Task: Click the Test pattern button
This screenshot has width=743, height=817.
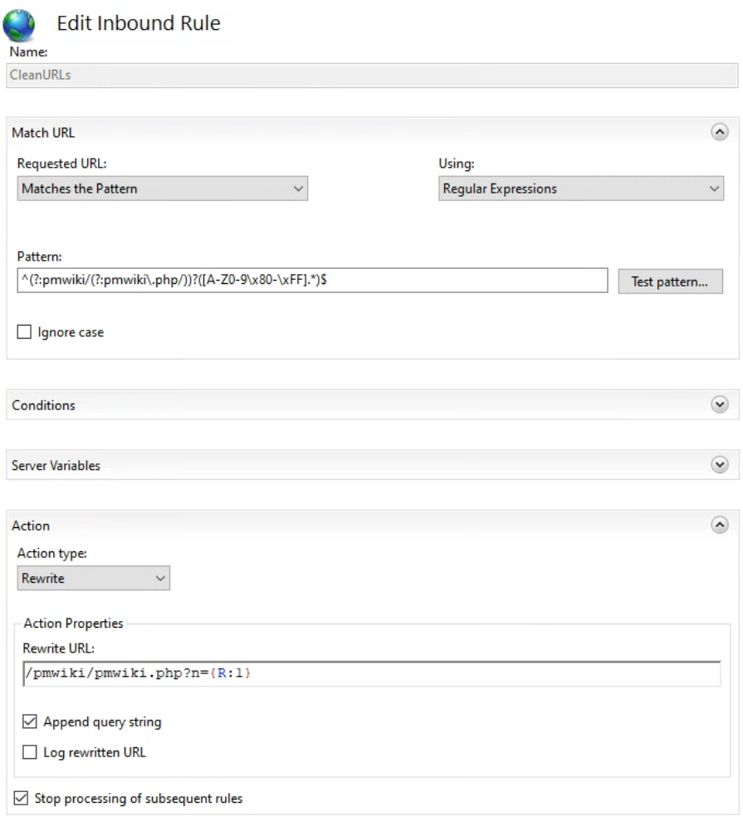Action: pyautogui.click(x=670, y=282)
